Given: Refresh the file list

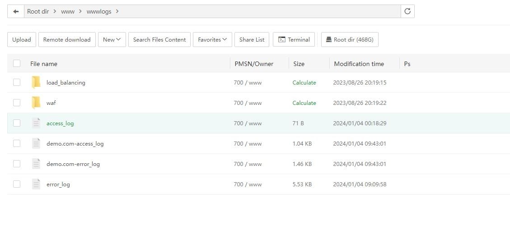Looking at the screenshot, I should pyautogui.click(x=407, y=11).
